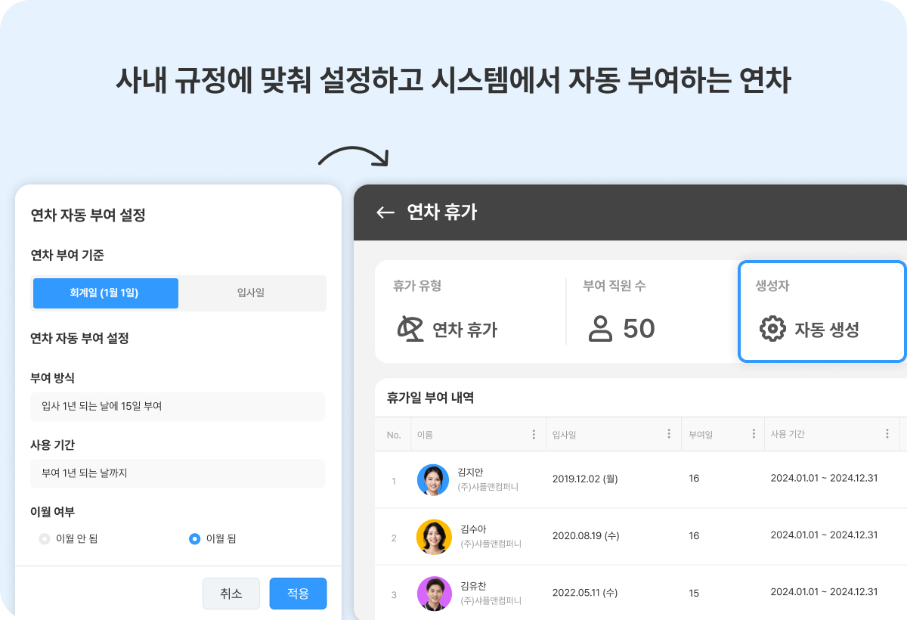Viewport: 907px width, 620px height.
Task: Click the hire date 2022.05.11 (수)
Action: click(x=586, y=594)
